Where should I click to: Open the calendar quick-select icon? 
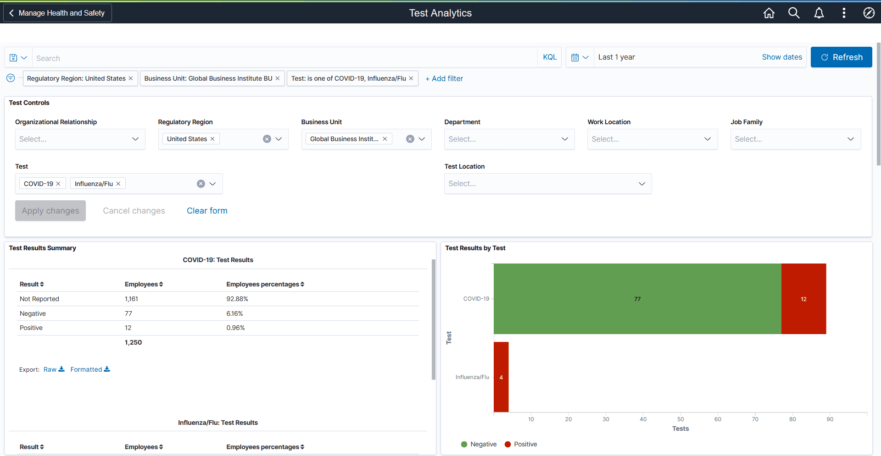click(580, 57)
